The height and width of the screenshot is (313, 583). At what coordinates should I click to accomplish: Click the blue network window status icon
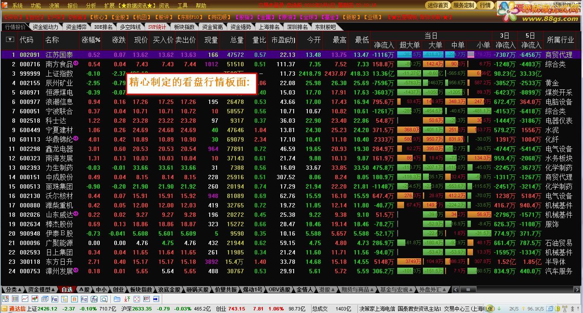pyautogui.click(x=550, y=308)
